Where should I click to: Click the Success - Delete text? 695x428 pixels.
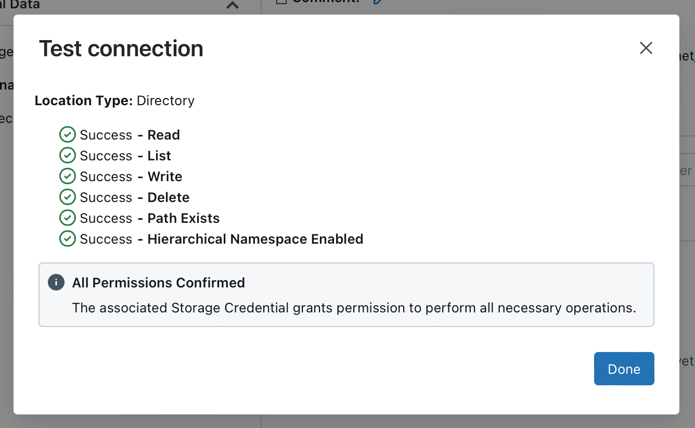(x=134, y=197)
